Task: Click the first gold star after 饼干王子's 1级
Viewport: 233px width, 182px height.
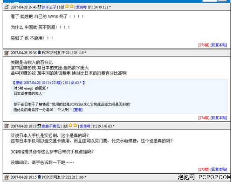Action: click(67, 7)
